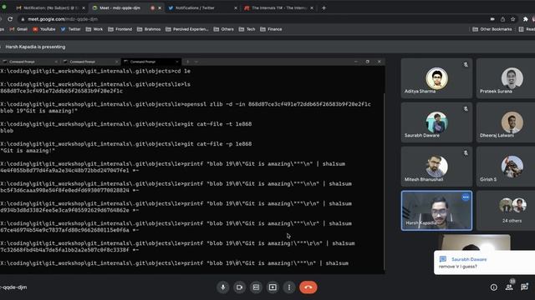Open meeting details info icon
The width and height of the screenshot is (535, 300).
coord(494,287)
